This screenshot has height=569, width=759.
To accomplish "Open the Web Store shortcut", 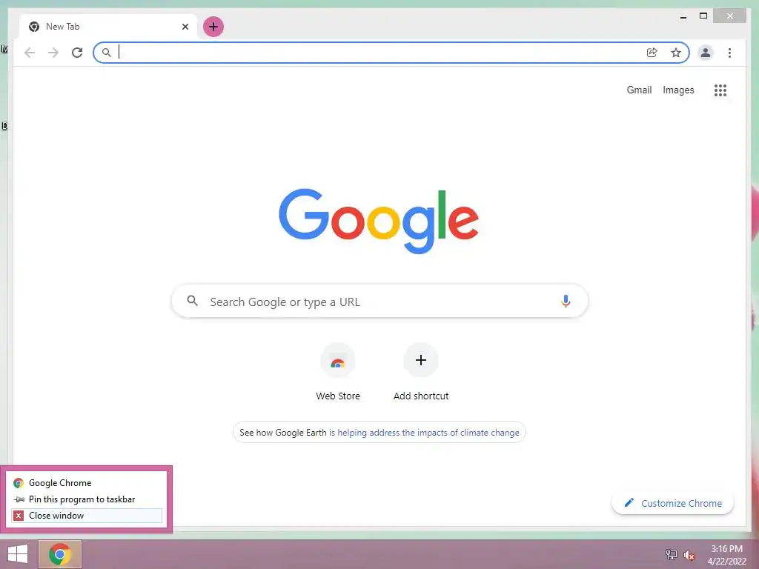I will (x=338, y=372).
